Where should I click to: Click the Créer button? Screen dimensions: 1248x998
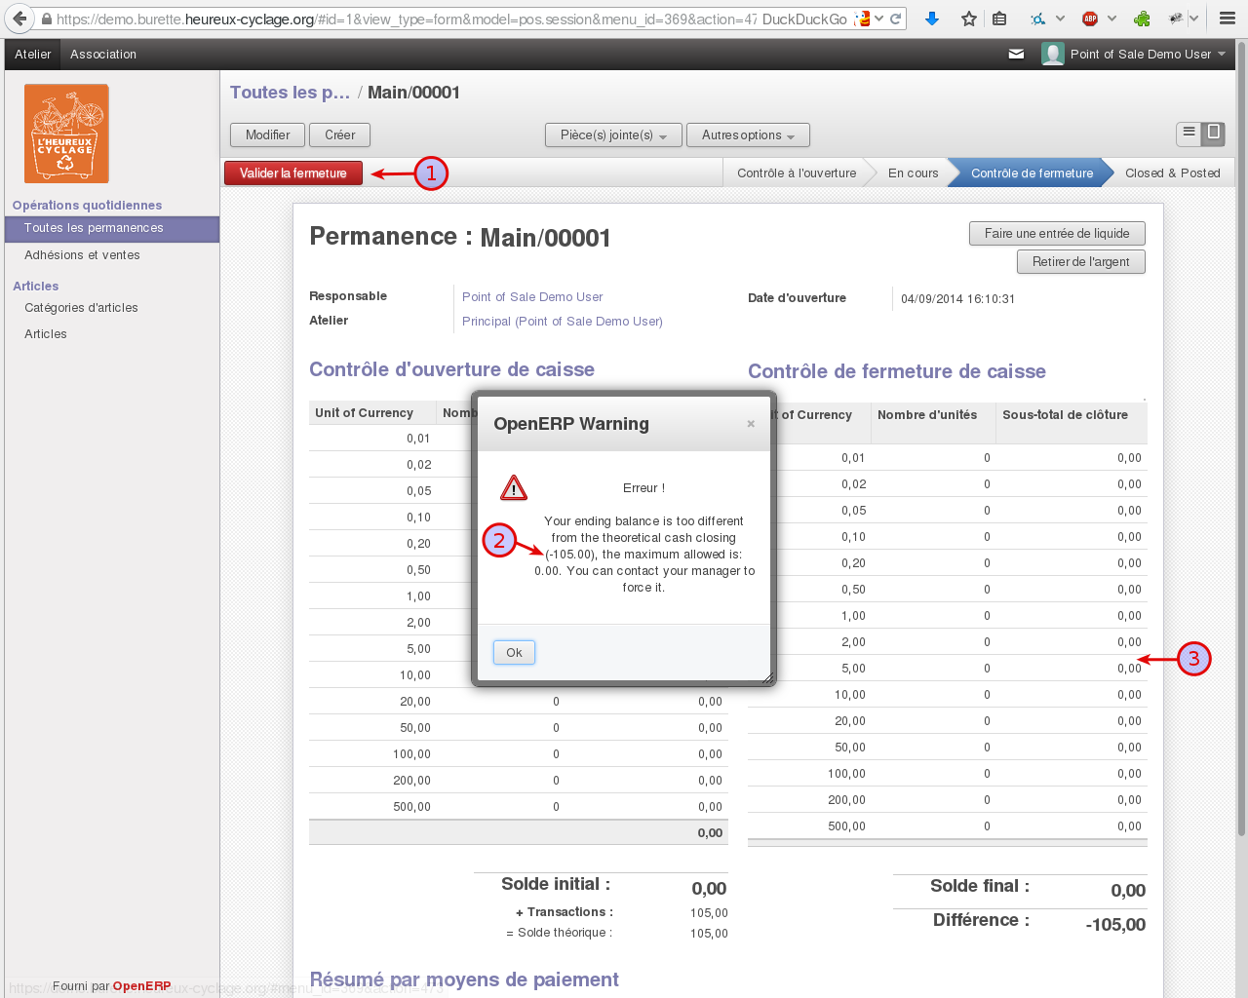pyautogui.click(x=340, y=135)
